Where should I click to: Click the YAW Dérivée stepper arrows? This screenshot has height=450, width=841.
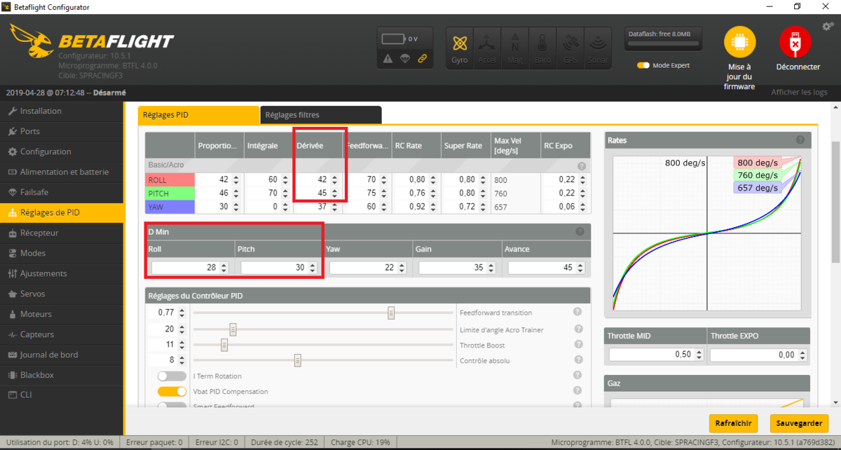pos(335,206)
